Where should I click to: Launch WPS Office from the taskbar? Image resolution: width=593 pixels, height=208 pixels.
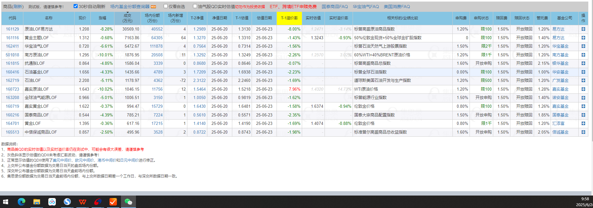click(x=82, y=202)
